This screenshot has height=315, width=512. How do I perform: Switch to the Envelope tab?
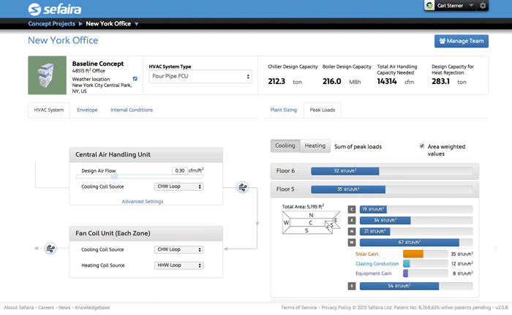tap(87, 110)
